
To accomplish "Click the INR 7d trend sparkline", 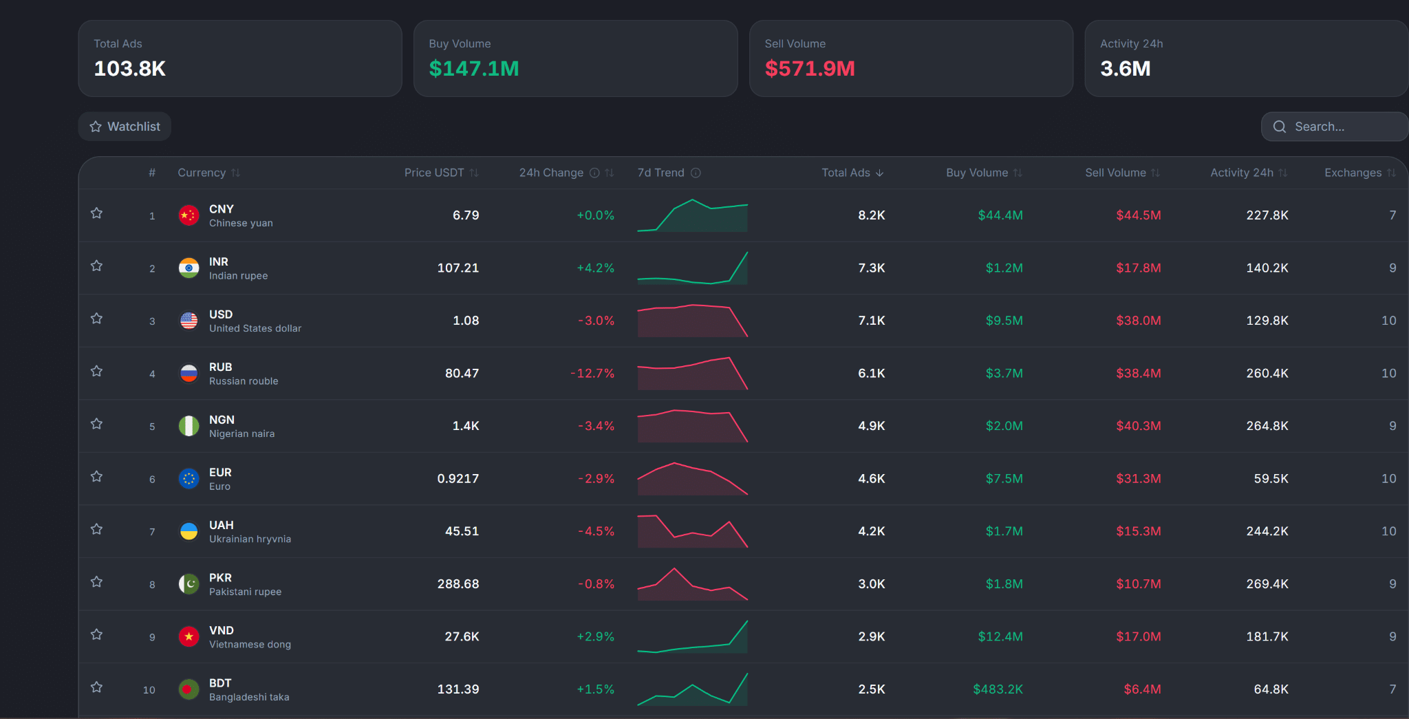I will (x=692, y=268).
